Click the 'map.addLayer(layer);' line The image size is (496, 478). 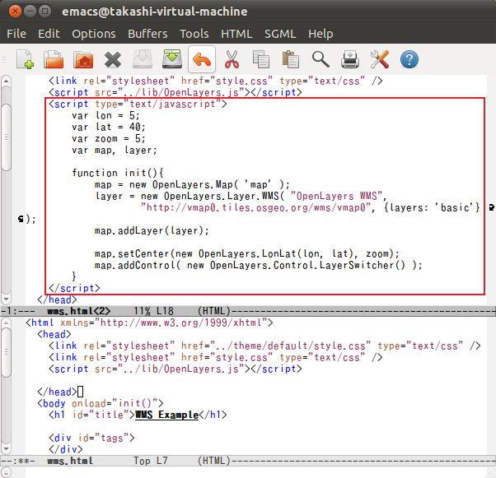pyautogui.click(x=152, y=230)
